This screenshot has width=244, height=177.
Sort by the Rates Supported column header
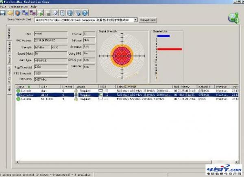[x=144, y=86]
